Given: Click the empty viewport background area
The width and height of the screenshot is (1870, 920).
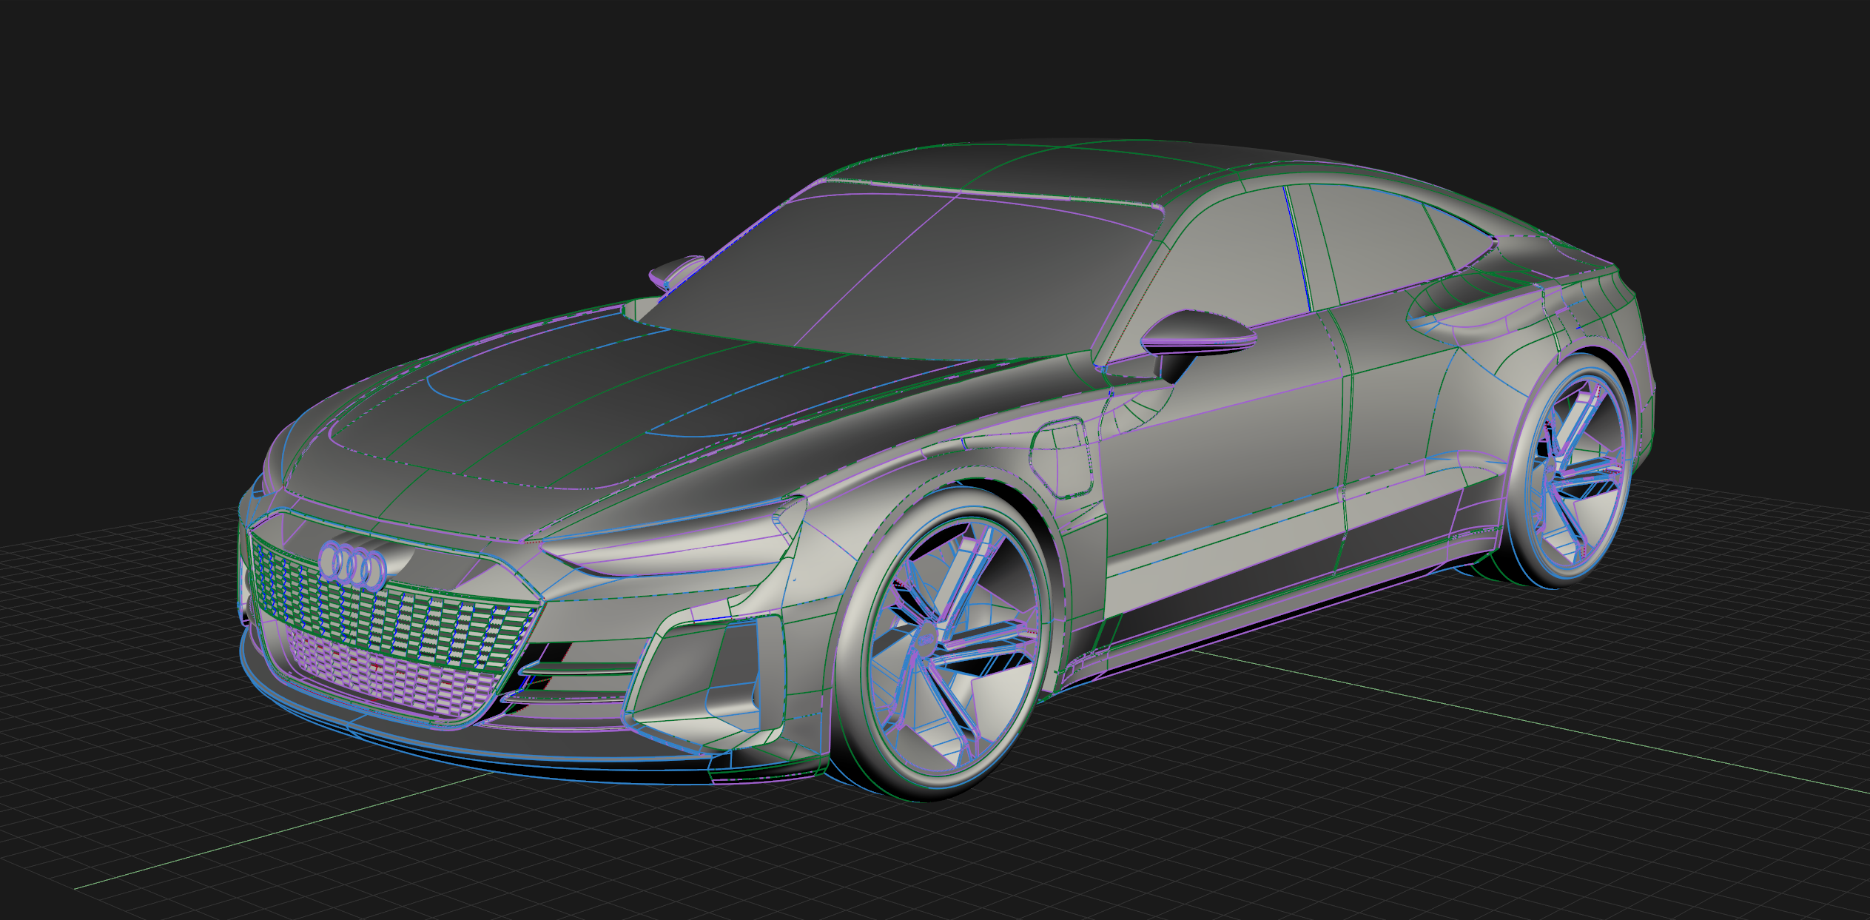Looking at the screenshot, I should (x=222, y=148).
